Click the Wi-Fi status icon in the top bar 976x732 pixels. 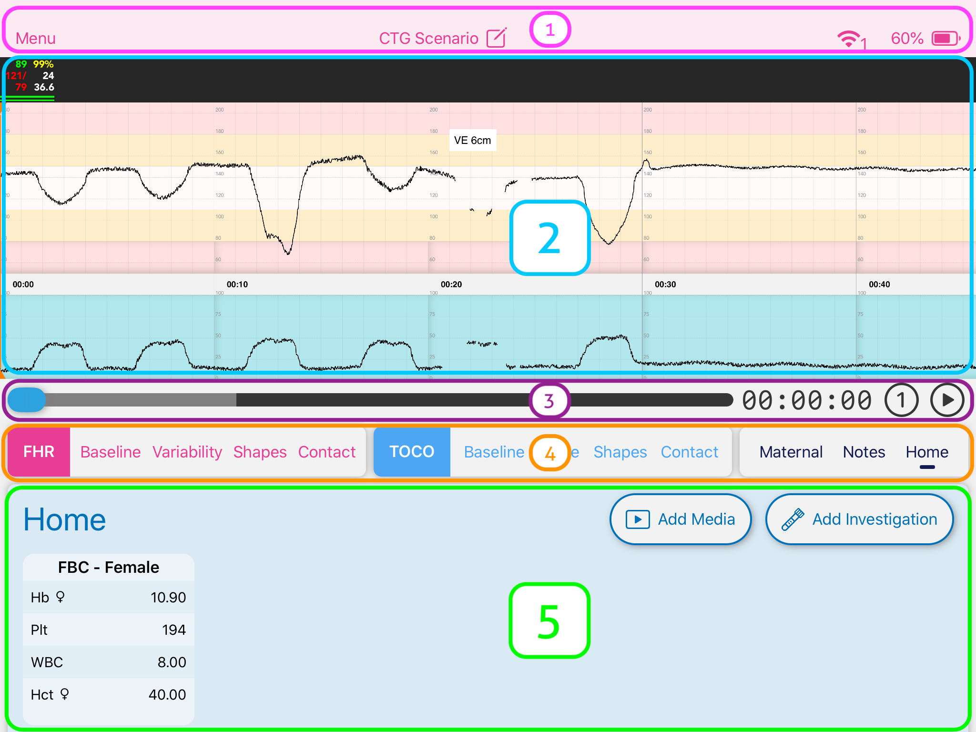click(x=848, y=38)
